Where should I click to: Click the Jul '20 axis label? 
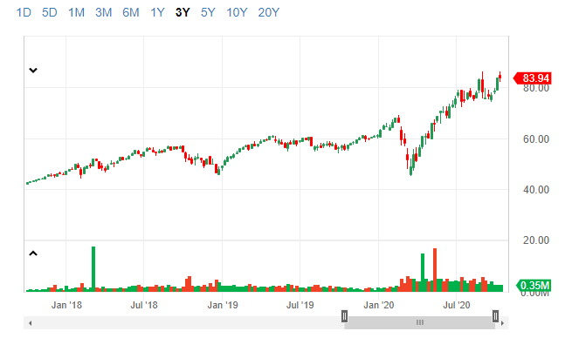point(456,305)
